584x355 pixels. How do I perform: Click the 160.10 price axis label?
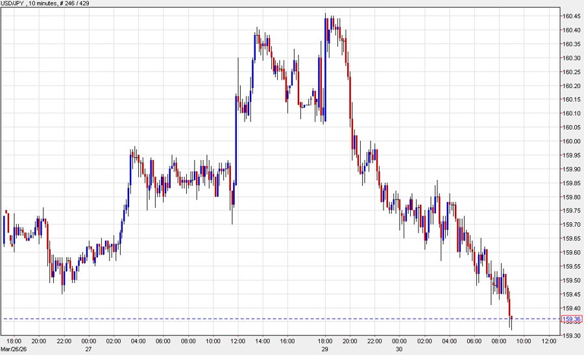(x=571, y=113)
